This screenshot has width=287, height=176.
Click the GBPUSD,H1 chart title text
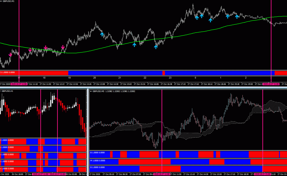pos(7,91)
